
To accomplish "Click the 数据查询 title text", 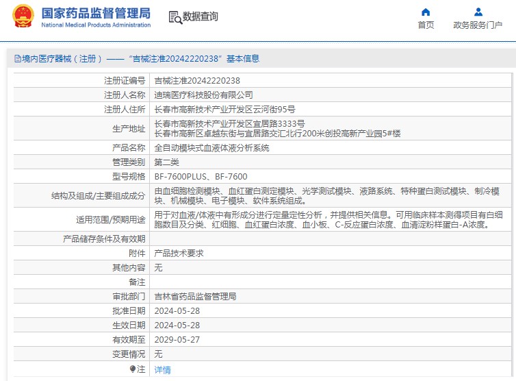I will click(200, 16).
